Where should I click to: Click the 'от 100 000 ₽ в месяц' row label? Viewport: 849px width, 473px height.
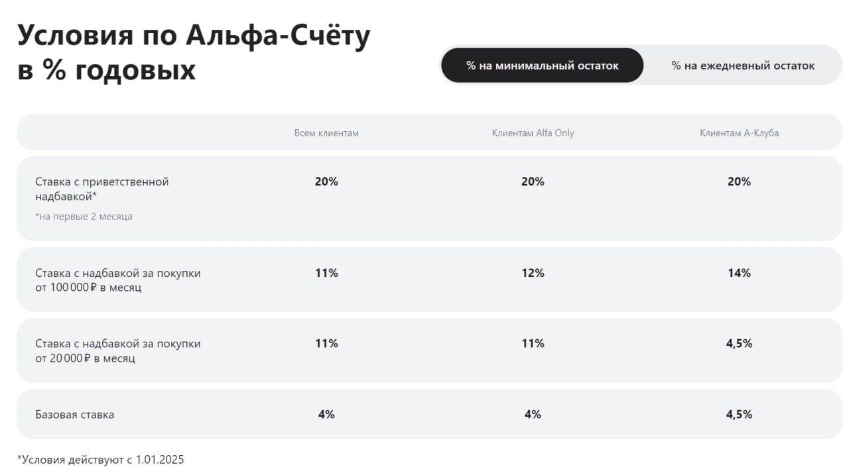pyautogui.click(x=88, y=288)
